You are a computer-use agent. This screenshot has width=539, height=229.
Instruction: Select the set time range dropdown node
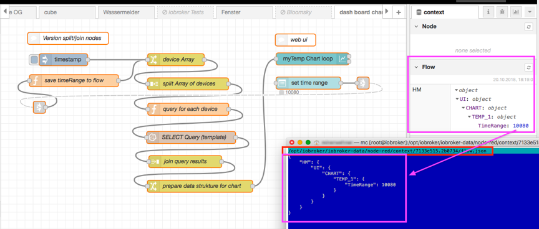(308, 83)
